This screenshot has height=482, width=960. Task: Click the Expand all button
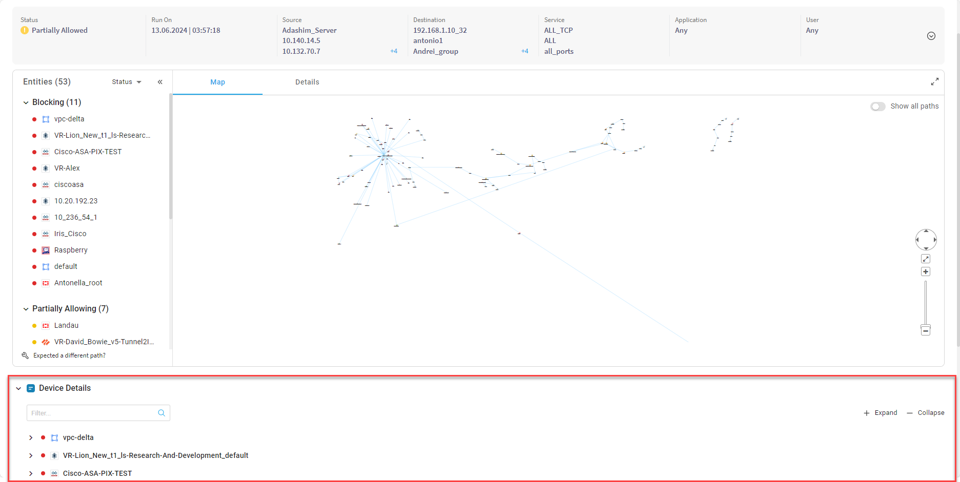(881, 413)
